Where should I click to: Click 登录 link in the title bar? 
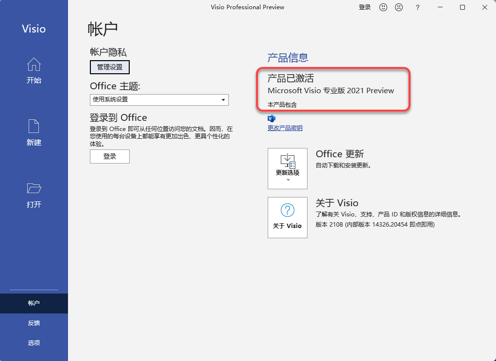tap(365, 7)
